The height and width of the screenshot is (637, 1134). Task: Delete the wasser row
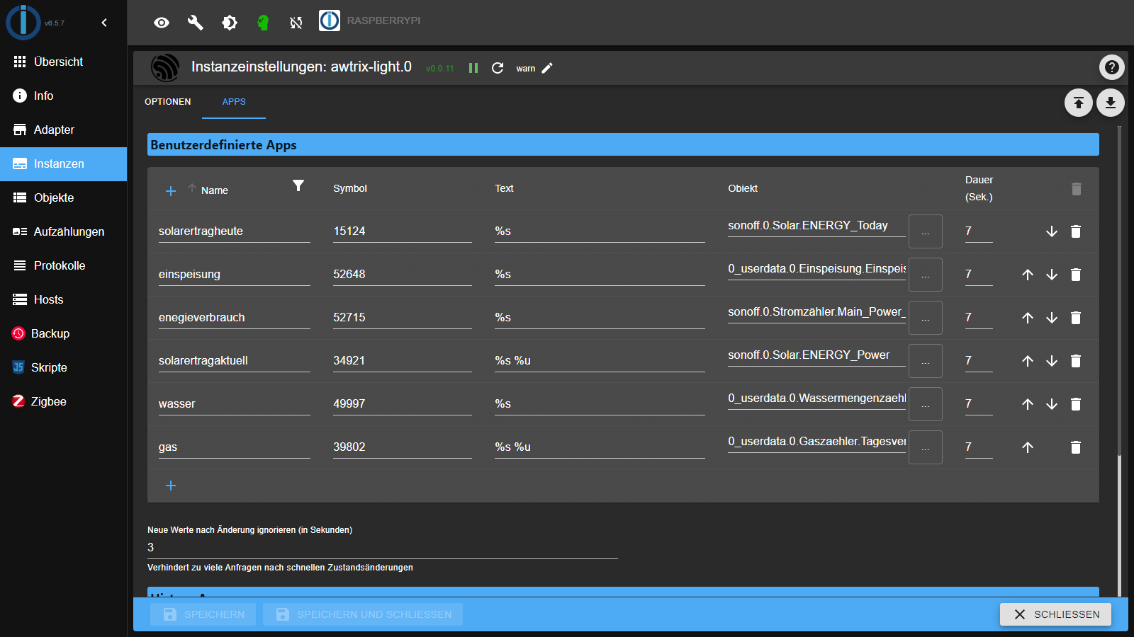pyautogui.click(x=1076, y=404)
